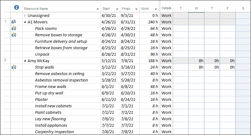Click the Details column header
This screenshot has height=135, width=251.
[x=167, y=8]
